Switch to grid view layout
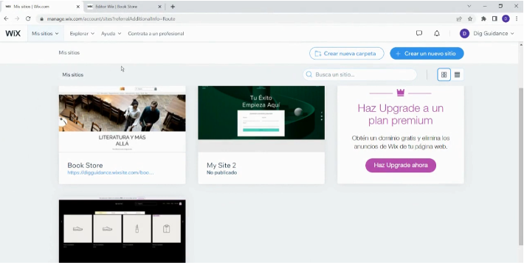This screenshot has width=524, height=265. pyautogui.click(x=444, y=74)
